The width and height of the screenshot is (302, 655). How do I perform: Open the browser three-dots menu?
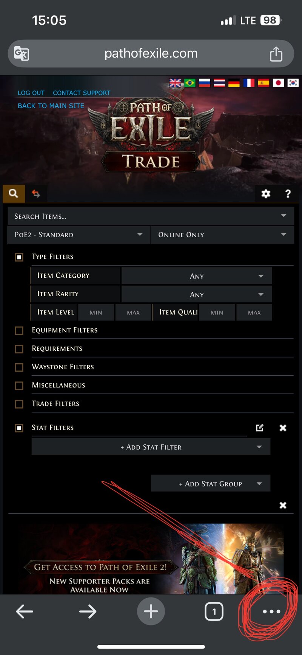[x=271, y=611]
